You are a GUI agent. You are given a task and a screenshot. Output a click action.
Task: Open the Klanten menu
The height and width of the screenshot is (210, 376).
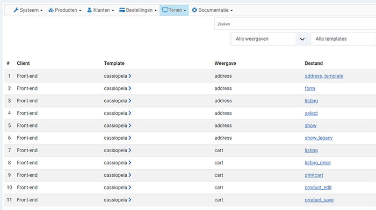100,10
